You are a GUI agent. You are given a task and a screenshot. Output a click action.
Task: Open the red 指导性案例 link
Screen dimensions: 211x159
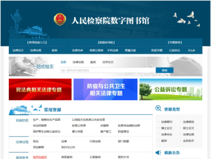click(x=40, y=157)
